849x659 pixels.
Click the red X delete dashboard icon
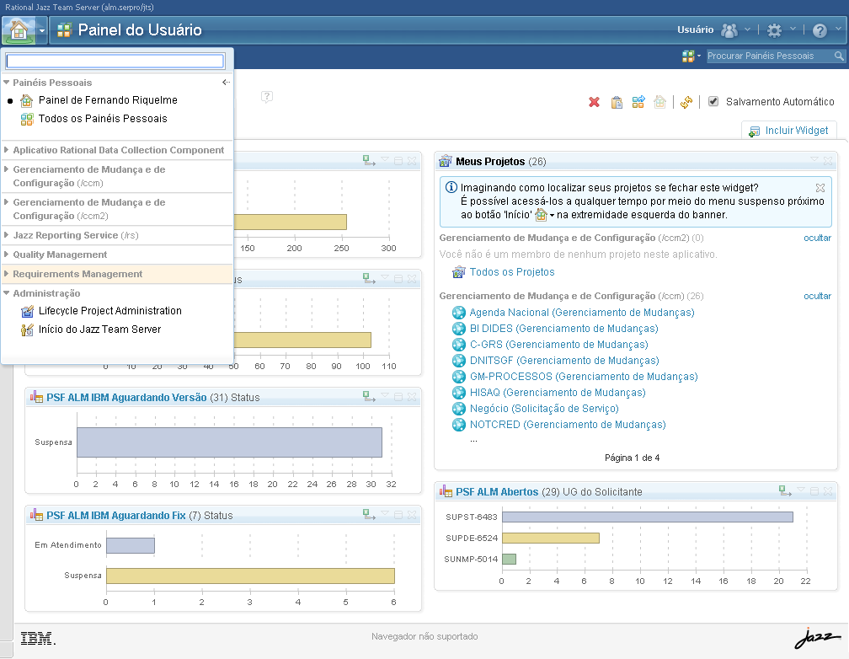pos(594,102)
